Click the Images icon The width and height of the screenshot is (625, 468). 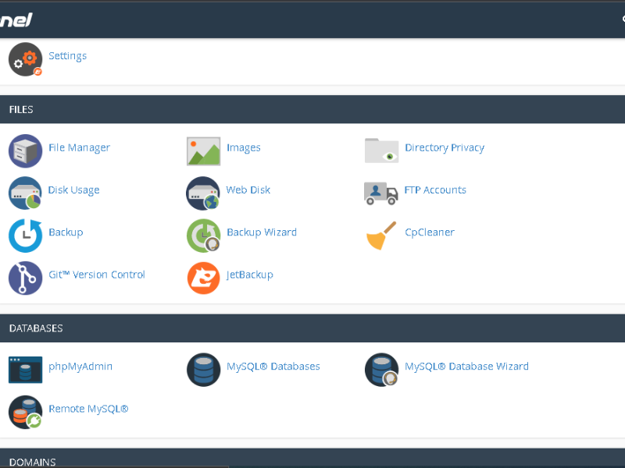[203, 151]
